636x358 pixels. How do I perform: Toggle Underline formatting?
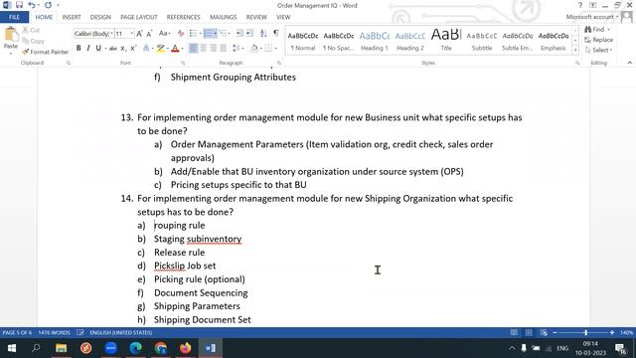point(98,49)
